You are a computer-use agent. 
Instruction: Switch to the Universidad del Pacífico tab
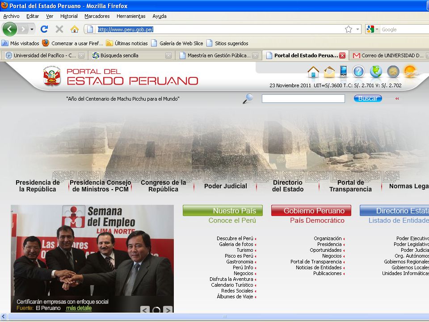[45, 55]
